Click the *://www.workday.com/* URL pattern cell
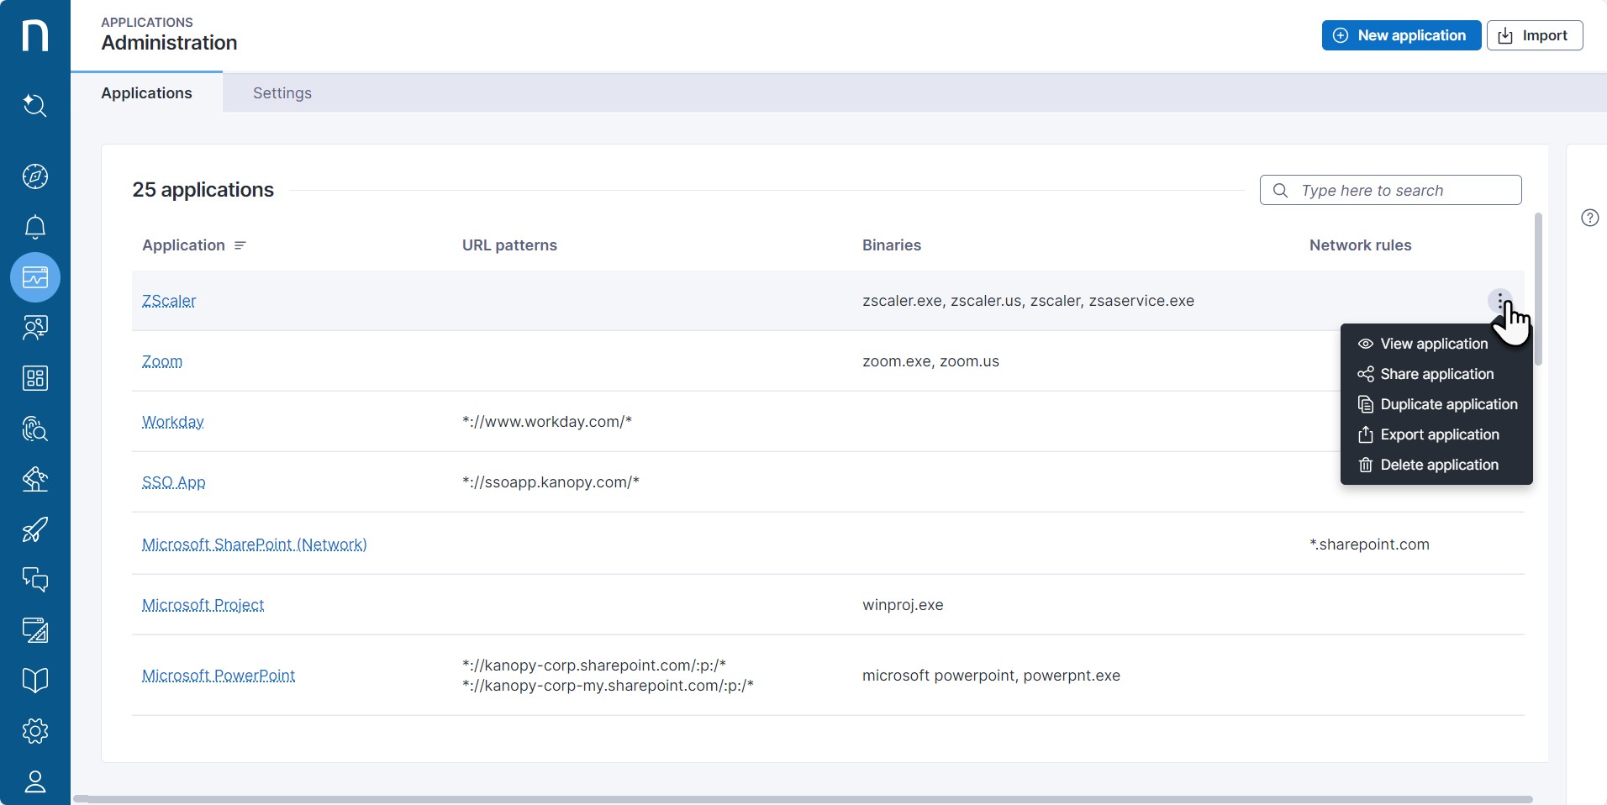This screenshot has height=805, width=1607. 547,422
